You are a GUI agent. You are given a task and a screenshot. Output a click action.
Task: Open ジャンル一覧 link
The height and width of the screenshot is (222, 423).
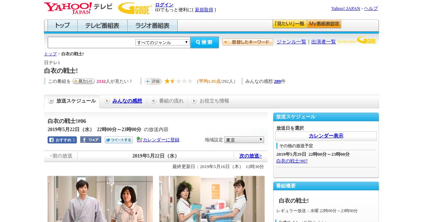click(292, 42)
